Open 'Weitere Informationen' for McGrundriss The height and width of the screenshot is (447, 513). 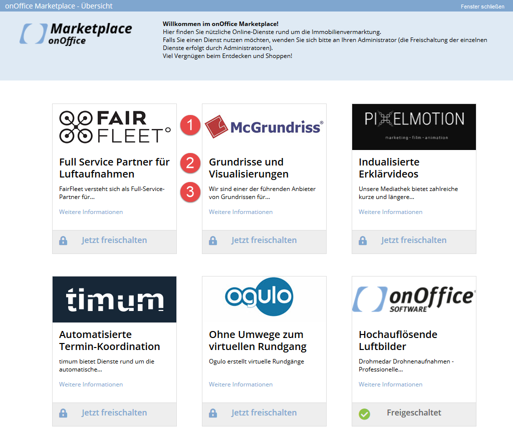tap(241, 212)
